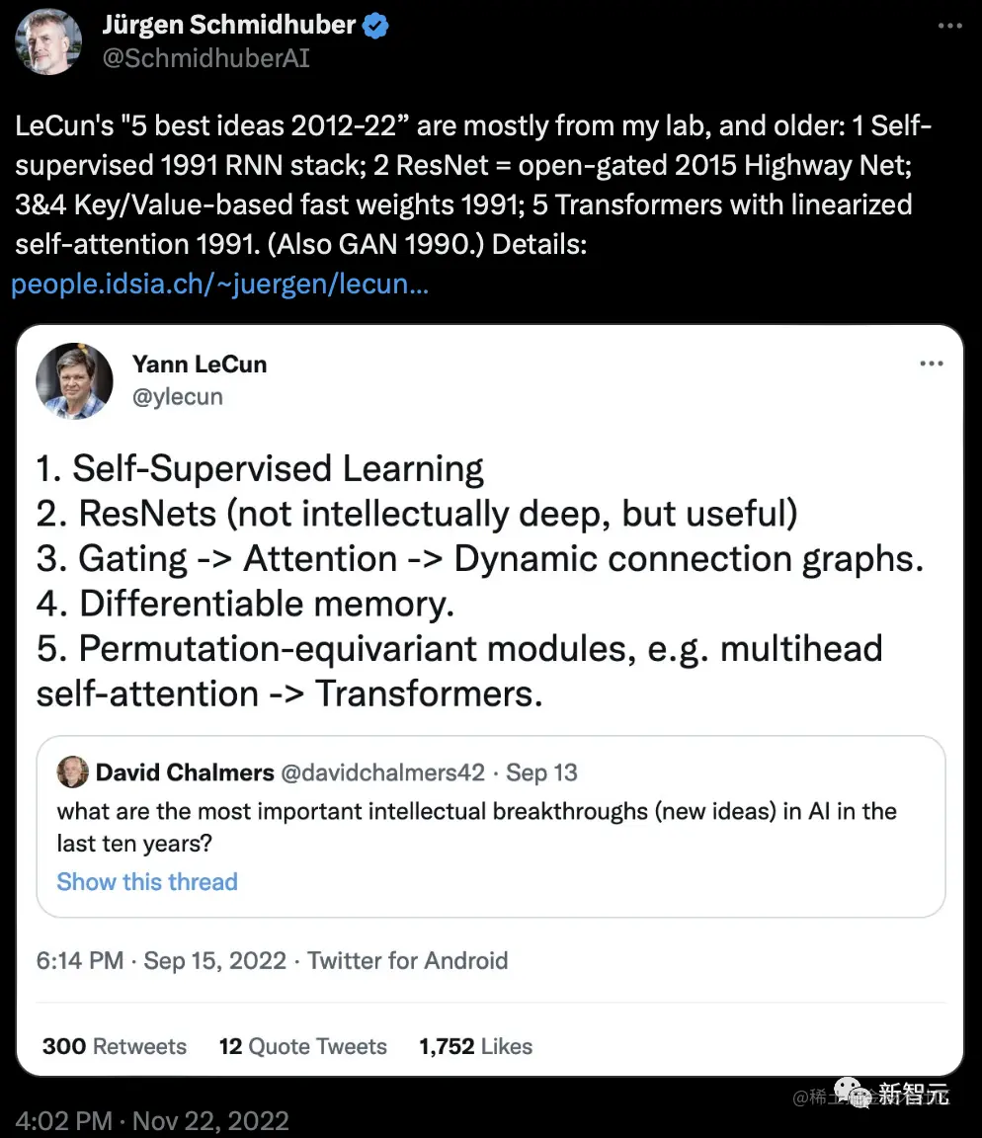Viewport: 982px width, 1138px height.
Task: Click the Sep 13 date on quoted tweet
Action: (541, 772)
